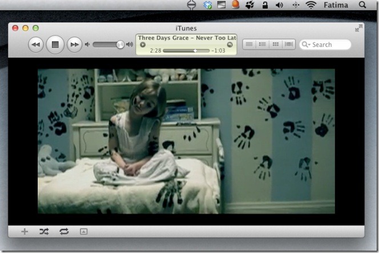Click the song progress bar in the display
The height and width of the screenshot is (253, 379).
click(x=186, y=51)
